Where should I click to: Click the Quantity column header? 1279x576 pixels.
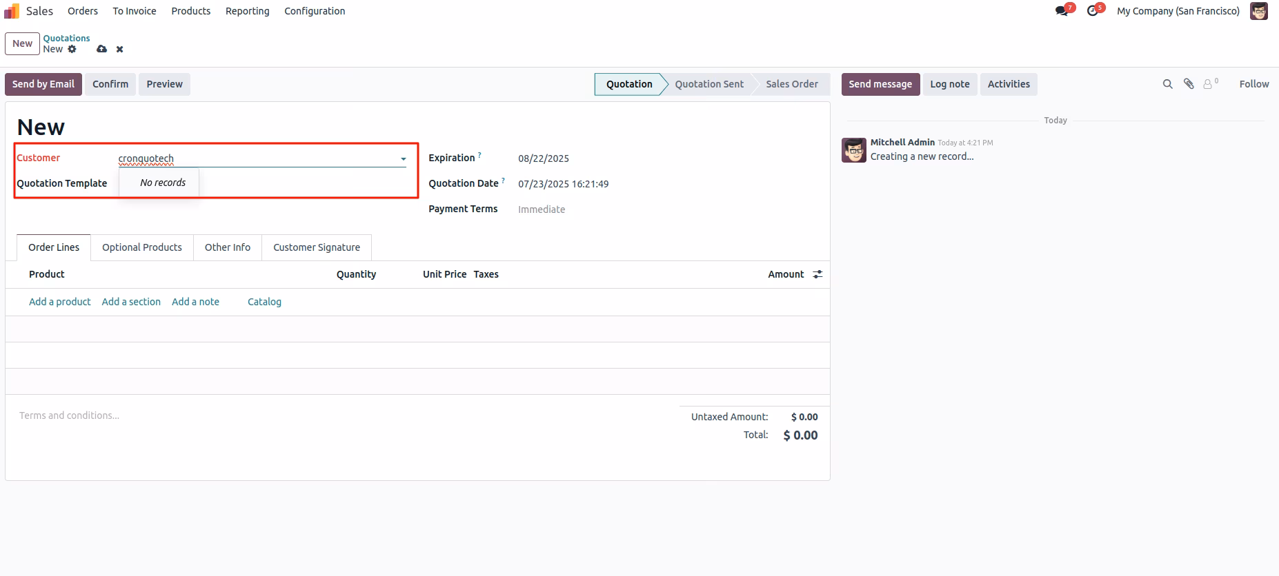click(356, 274)
